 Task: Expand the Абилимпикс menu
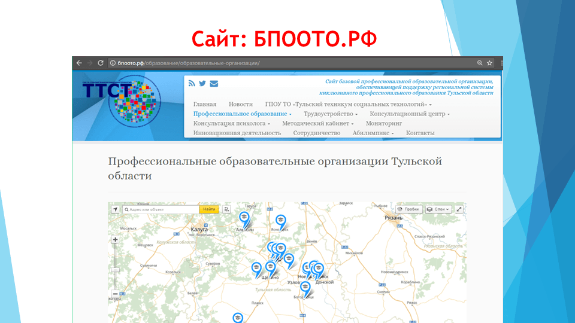(x=373, y=133)
